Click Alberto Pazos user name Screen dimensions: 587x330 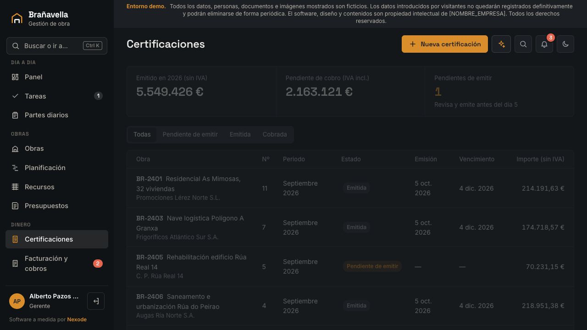[x=54, y=297]
